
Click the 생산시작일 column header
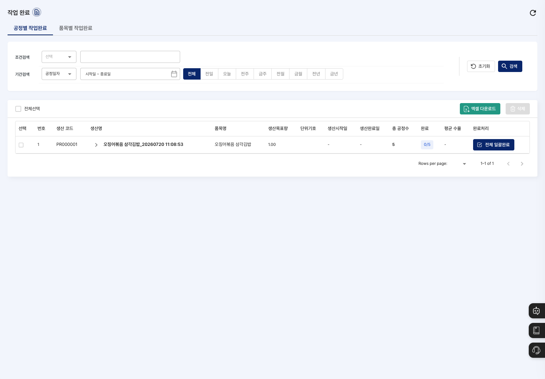(338, 128)
